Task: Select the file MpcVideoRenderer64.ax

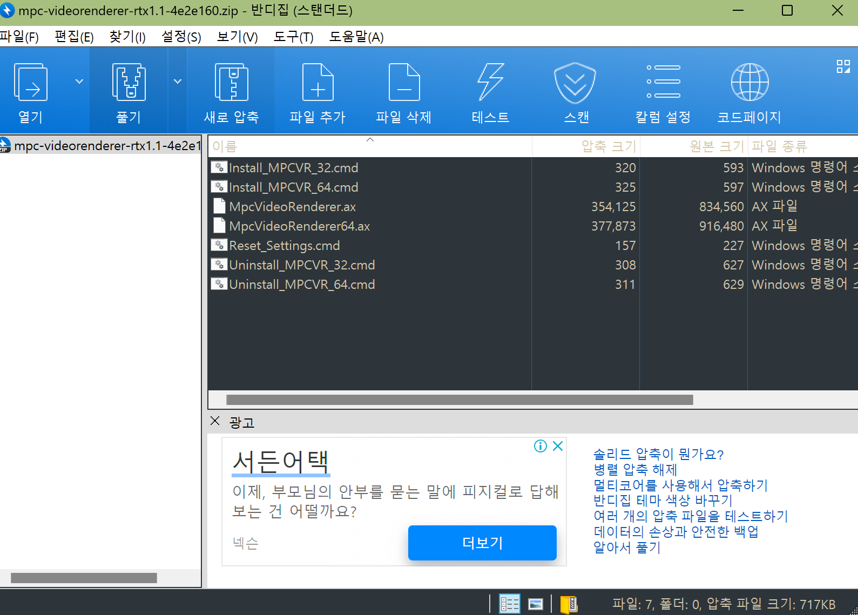Action: point(299,226)
